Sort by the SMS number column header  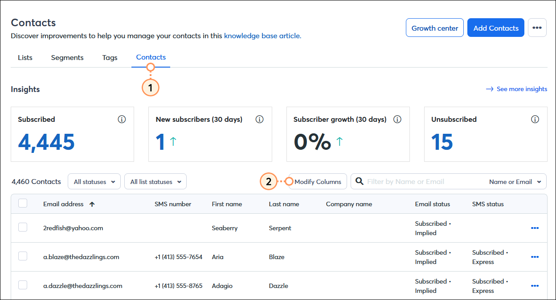click(x=173, y=204)
